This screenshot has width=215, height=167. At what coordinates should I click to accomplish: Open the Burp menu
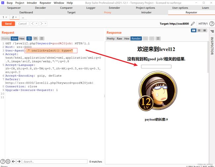pyautogui.click(x=10, y=3)
